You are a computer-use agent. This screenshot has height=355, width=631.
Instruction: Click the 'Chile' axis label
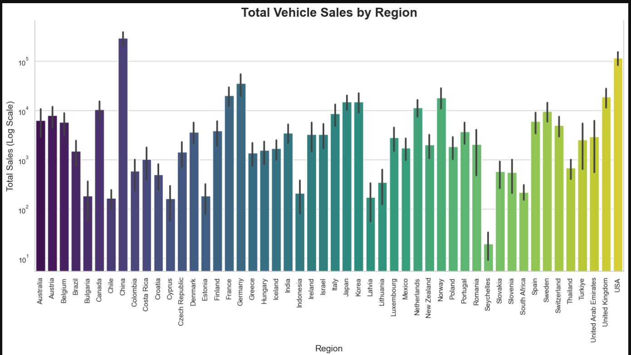[x=111, y=286]
